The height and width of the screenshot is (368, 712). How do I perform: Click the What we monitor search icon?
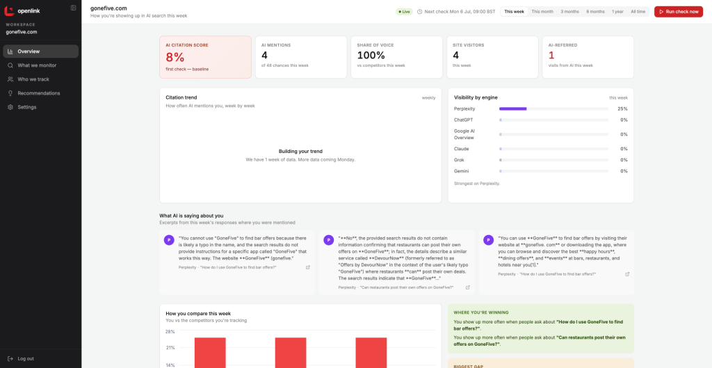click(10, 65)
